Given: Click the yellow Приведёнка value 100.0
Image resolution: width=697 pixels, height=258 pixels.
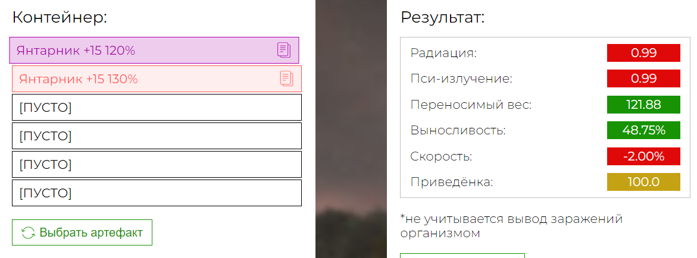Looking at the screenshot, I should 643,182.
